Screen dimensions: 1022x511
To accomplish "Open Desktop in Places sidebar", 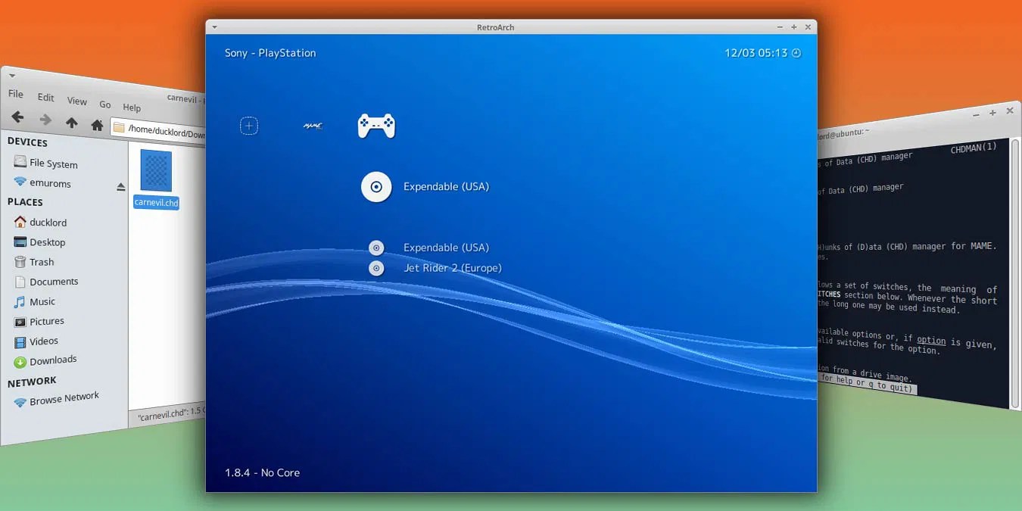I will point(40,242).
